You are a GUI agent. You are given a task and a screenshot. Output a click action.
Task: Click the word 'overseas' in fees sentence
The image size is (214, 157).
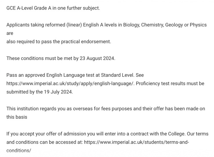point(83,109)
